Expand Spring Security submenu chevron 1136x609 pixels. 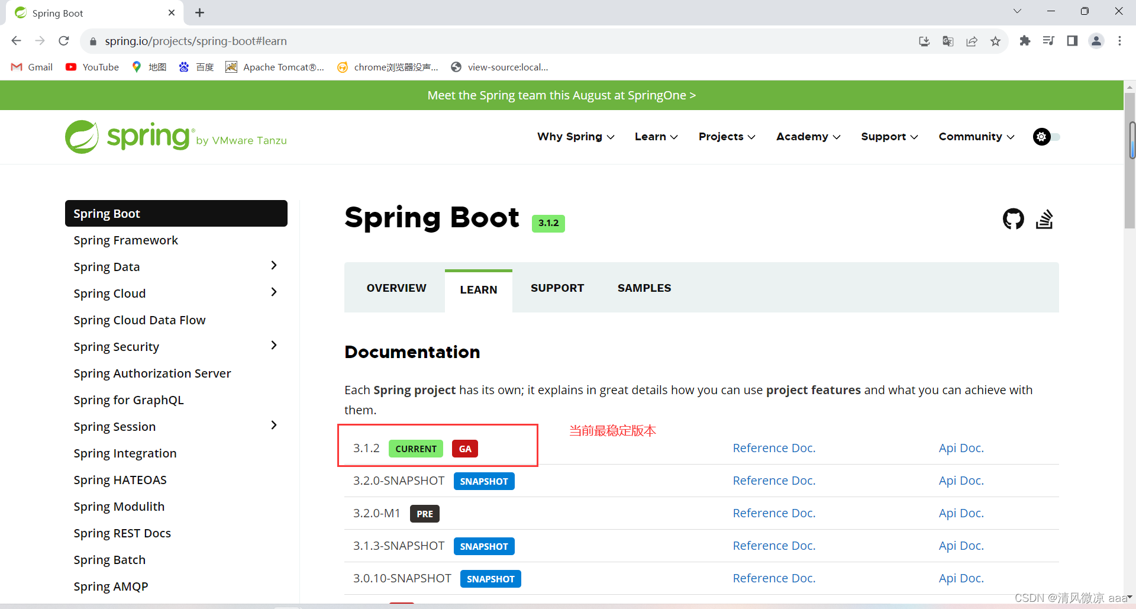273,345
